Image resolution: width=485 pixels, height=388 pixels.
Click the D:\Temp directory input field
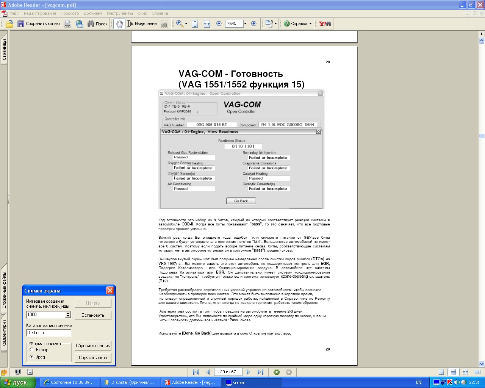coord(48,333)
